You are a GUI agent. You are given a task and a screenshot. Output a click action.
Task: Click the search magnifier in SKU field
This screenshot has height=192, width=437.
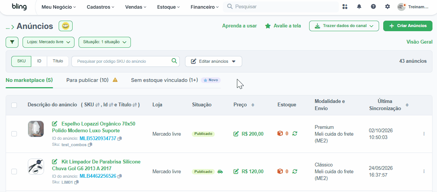coord(174,61)
